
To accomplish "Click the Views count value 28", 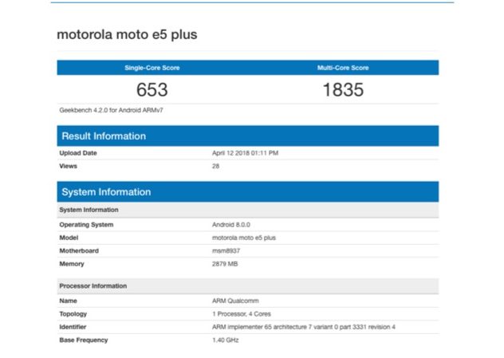I will pos(215,166).
